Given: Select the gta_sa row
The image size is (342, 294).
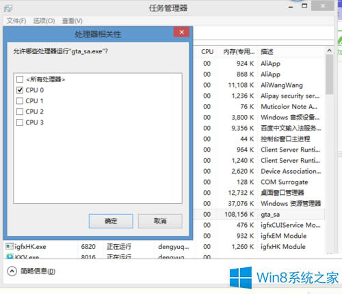Looking at the screenshot, I should 259,214.
